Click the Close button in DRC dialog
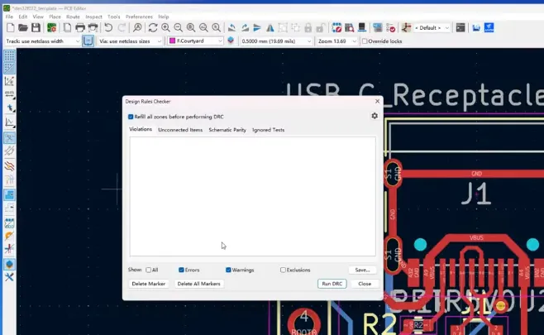Viewport: 544px width, 335px height. (x=365, y=284)
